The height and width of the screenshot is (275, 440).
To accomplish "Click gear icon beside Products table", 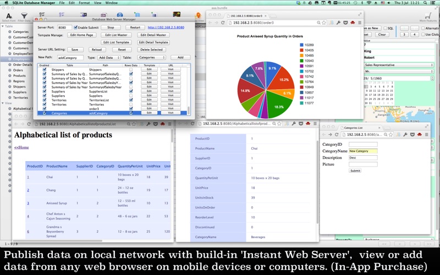I will coord(10,76).
